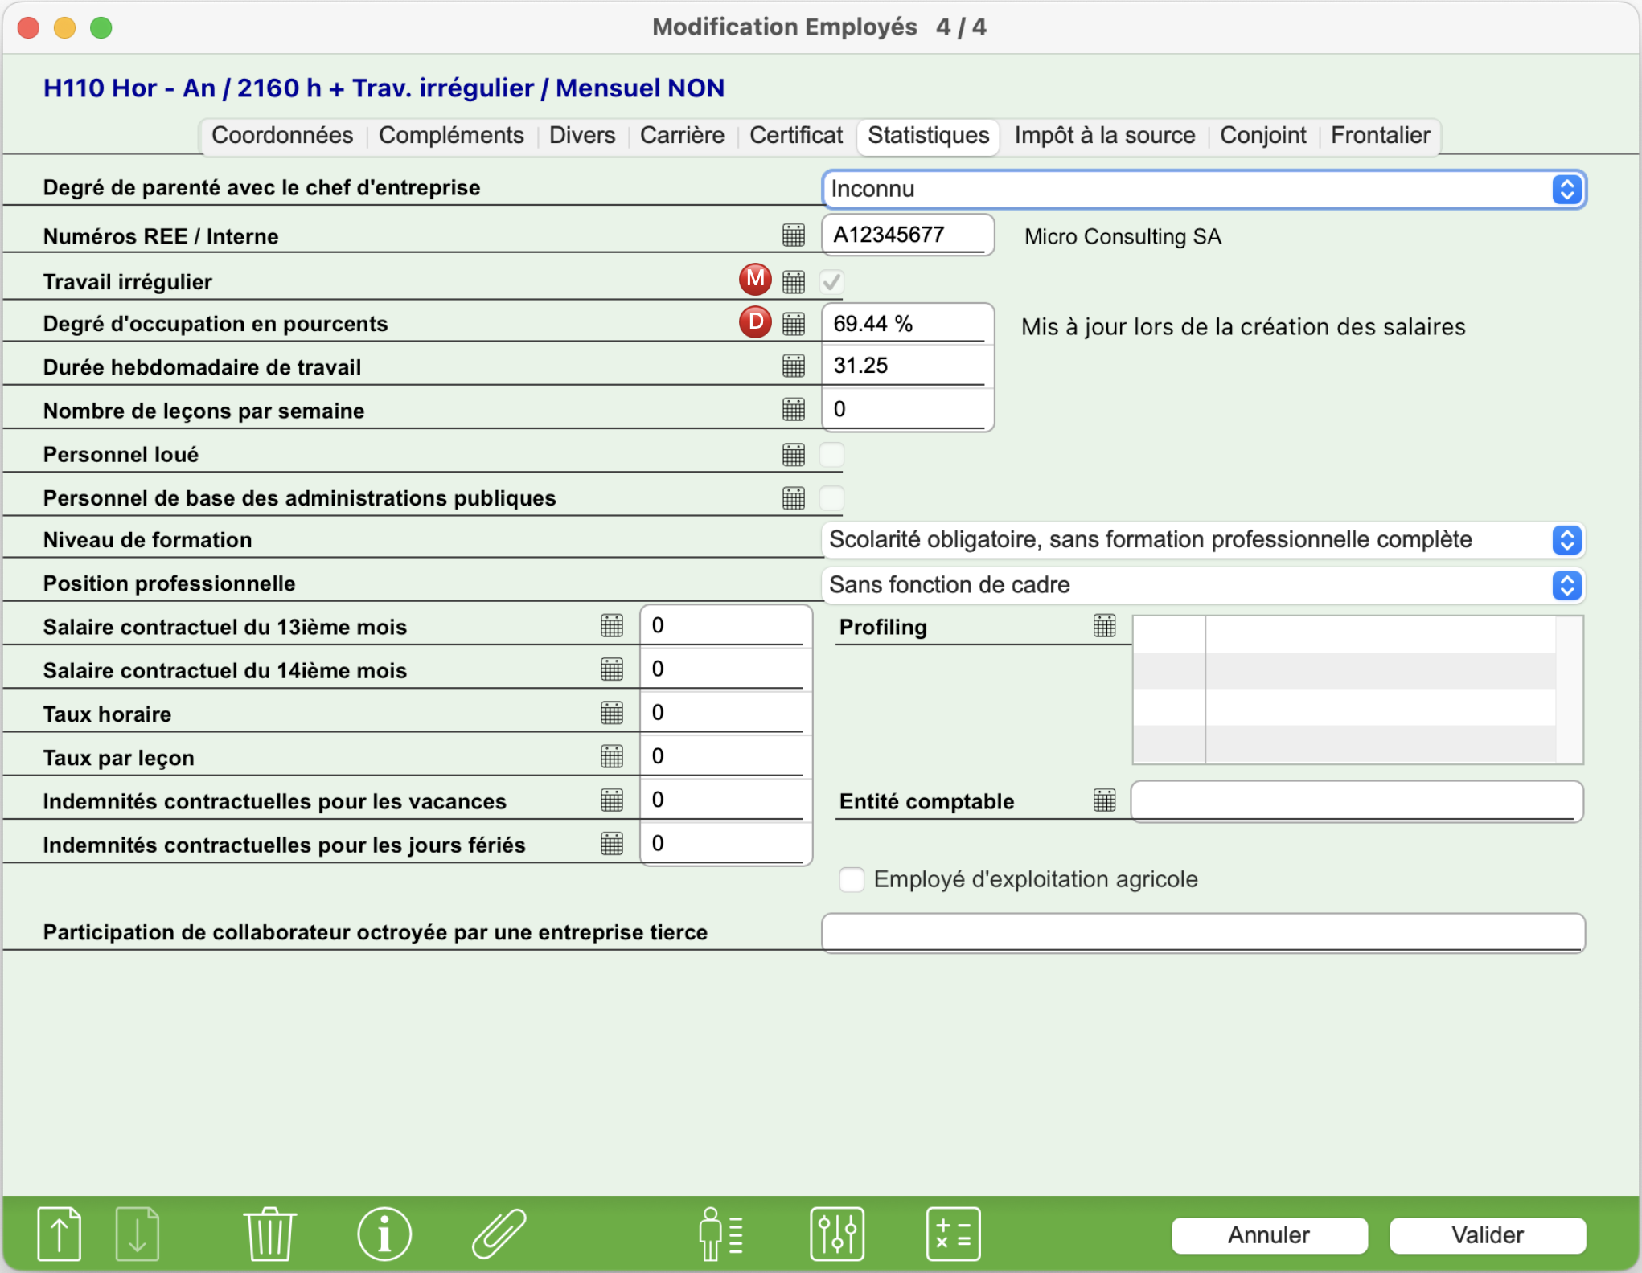Click the calendar icon for Degré d'occupation en pourcents

pyautogui.click(x=794, y=323)
